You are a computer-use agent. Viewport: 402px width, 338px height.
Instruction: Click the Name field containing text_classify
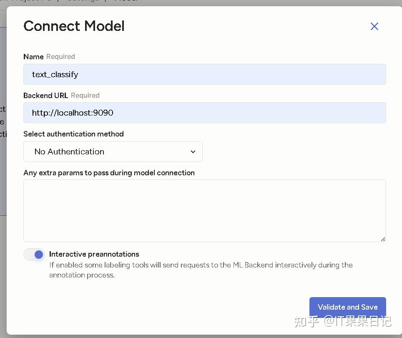point(204,74)
